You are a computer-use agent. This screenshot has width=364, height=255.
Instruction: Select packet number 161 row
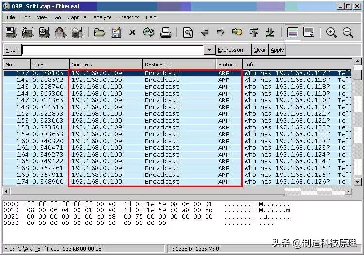click(x=177, y=148)
